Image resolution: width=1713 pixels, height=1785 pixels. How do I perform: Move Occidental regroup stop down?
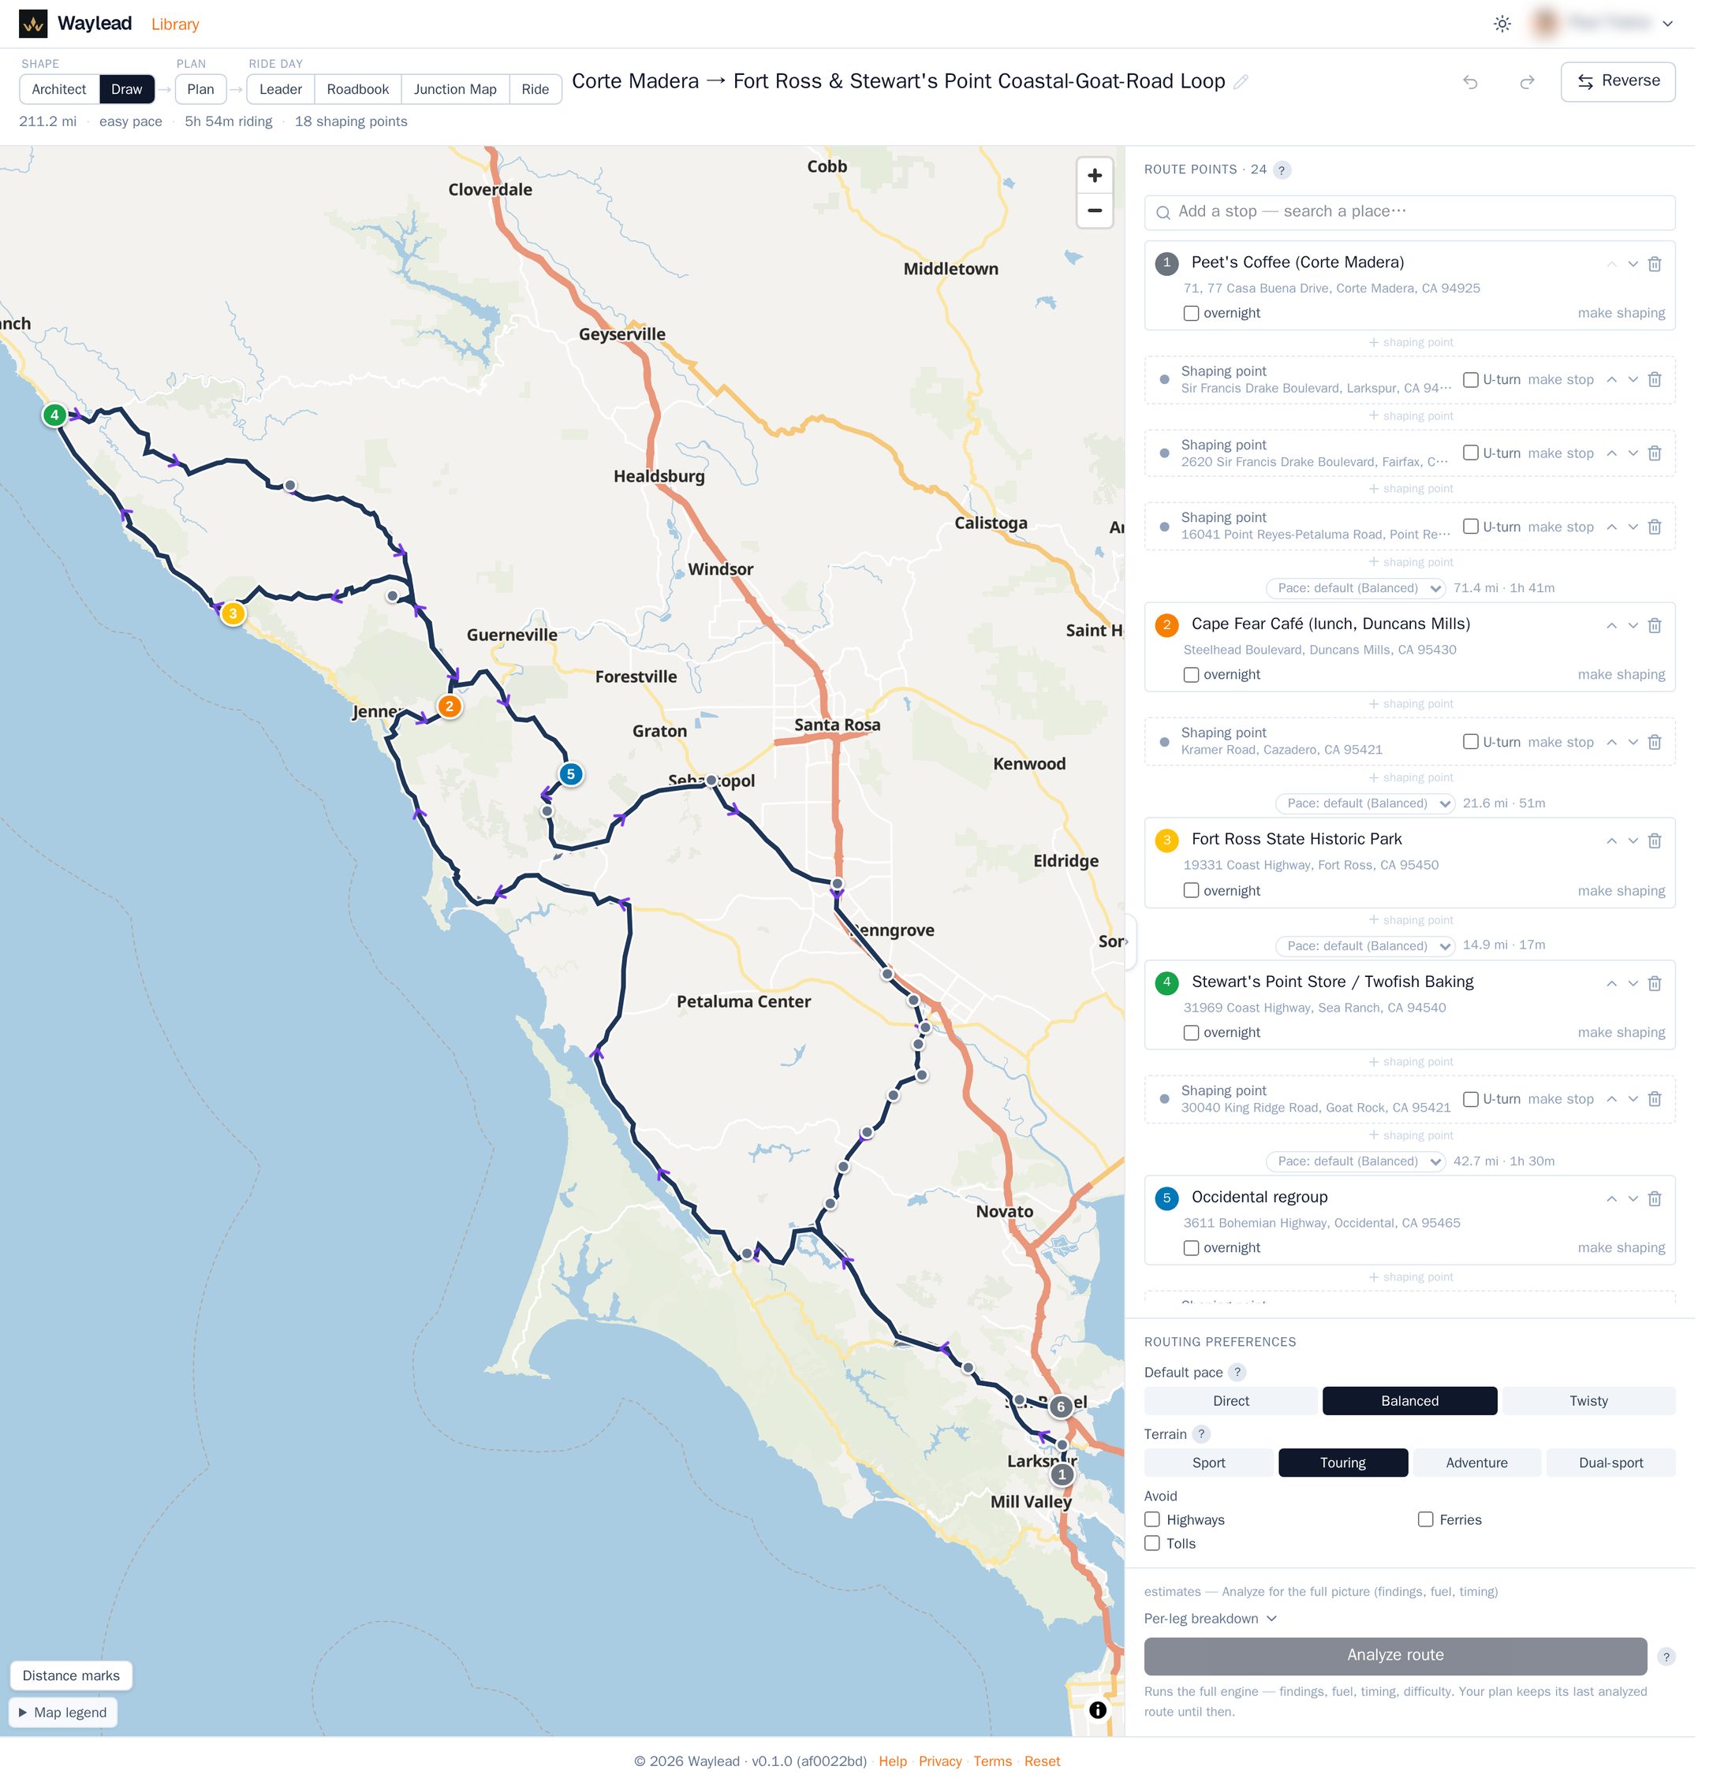coord(1633,1198)
